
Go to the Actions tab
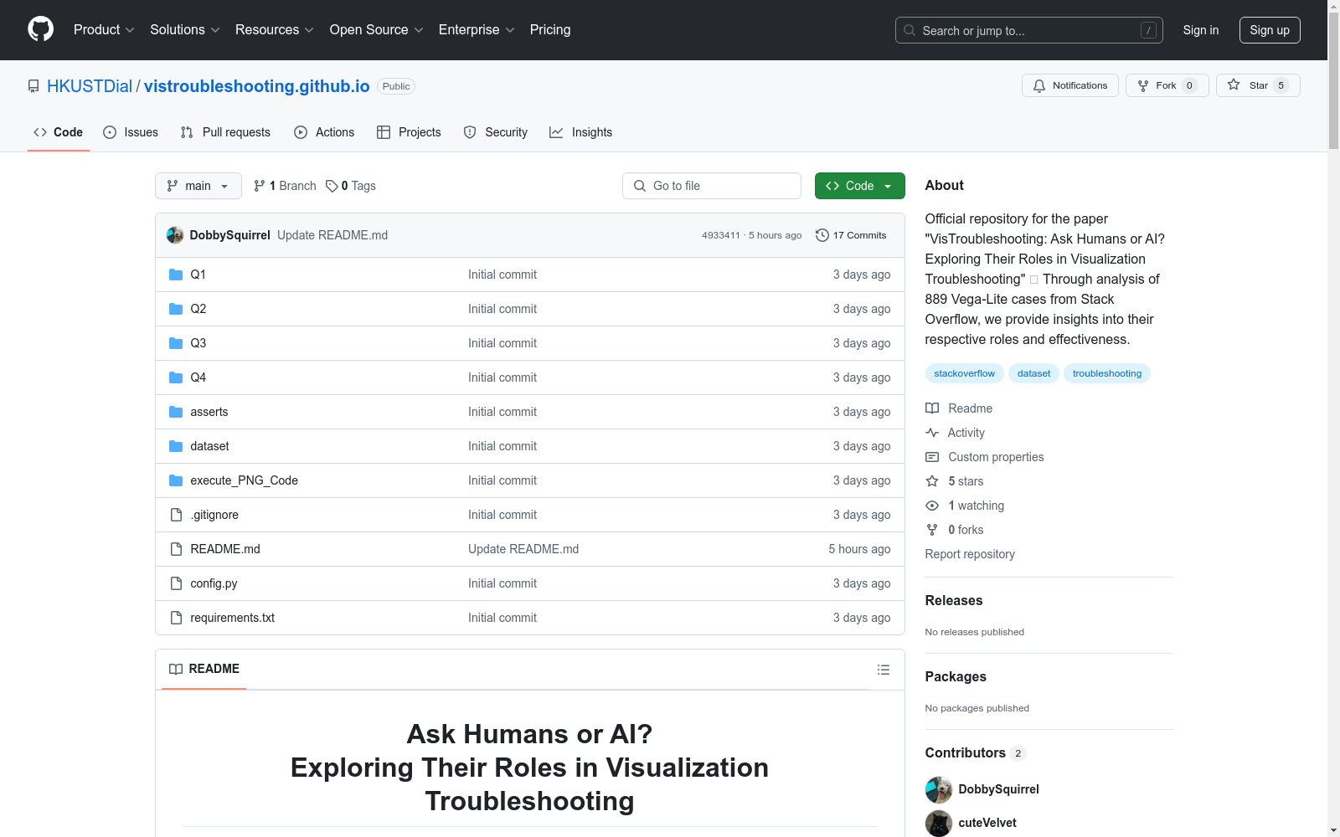[x=324, y=132]
